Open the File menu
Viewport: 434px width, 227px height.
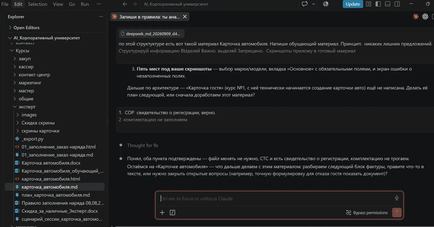pos(5,4)
